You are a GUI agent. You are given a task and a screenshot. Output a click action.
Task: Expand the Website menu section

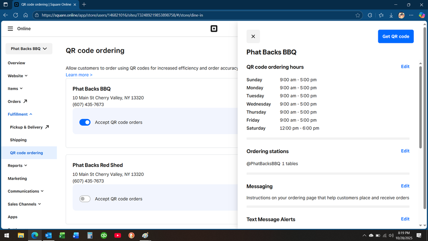[18, 76]
